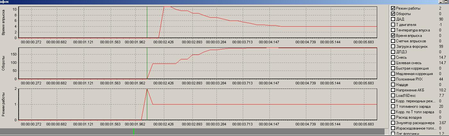Enable the ДАД checkbox
Screen dimensions: 449x136
point(393,19)
